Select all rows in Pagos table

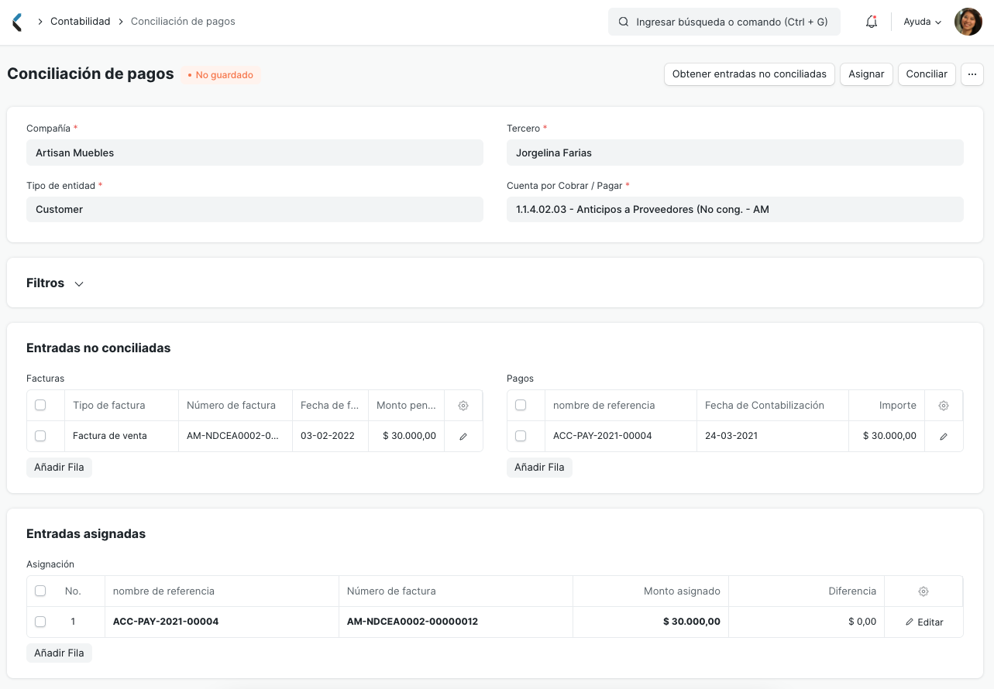(x=521, y=405)
